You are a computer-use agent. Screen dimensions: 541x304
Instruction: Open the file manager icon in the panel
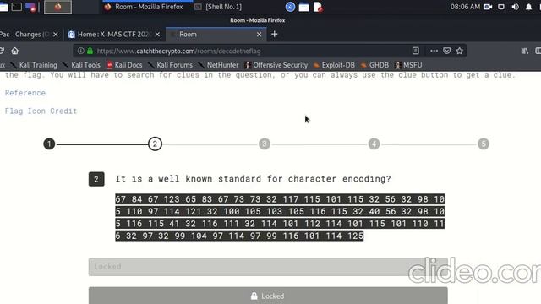pyautogui.click(x=304, y=7)
